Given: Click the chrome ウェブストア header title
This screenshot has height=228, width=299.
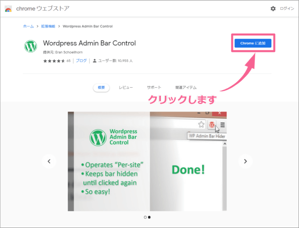Looking at the screenshot, I should [43, 9].
